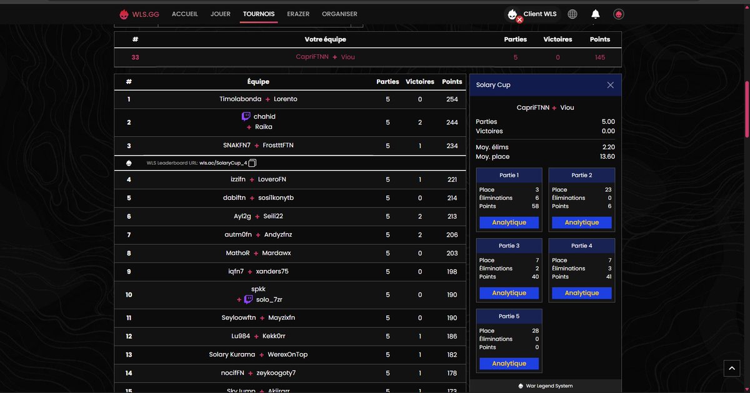Select the TOURNOIS menu

coord(259,14)
